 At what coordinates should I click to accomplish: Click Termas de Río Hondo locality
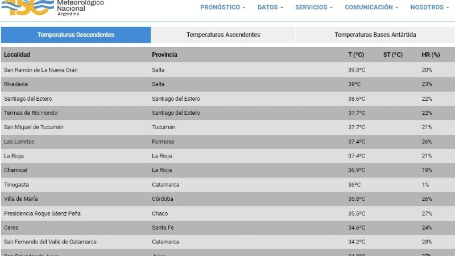click(x=31, y=113)
